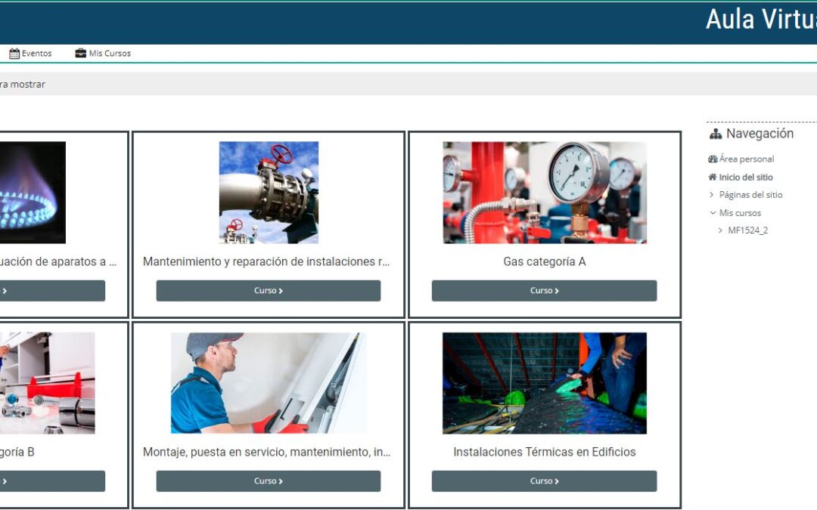Click the pipeline valve course image
Viewport: 817px width, 510px height.
pos(269,193)
